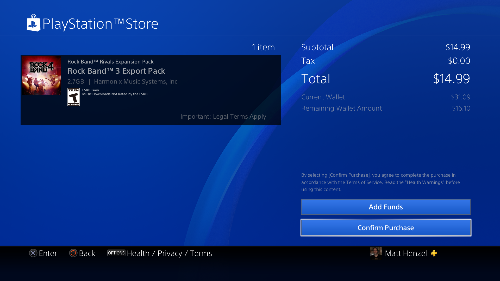Click the Total $14.99 amount
500x281 pixels.
click(451, 79)
